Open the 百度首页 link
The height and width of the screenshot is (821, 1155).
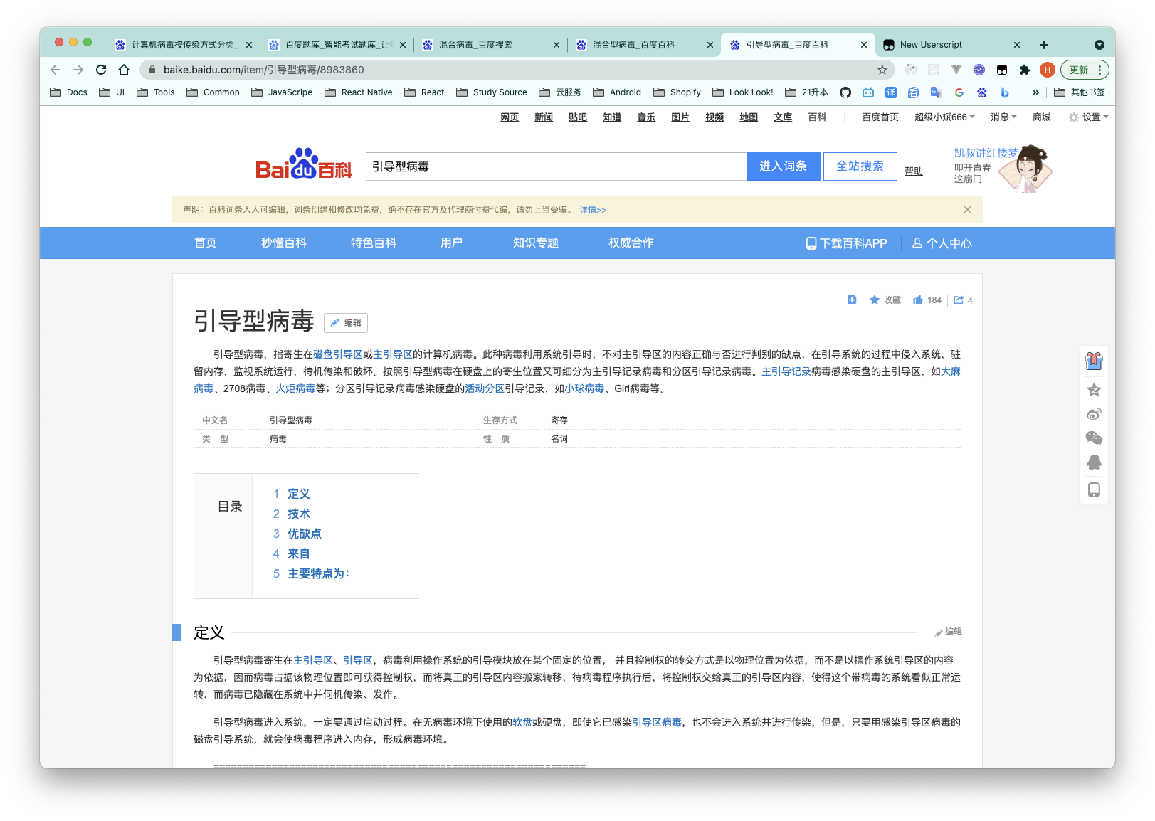click(x=880, y=117)
